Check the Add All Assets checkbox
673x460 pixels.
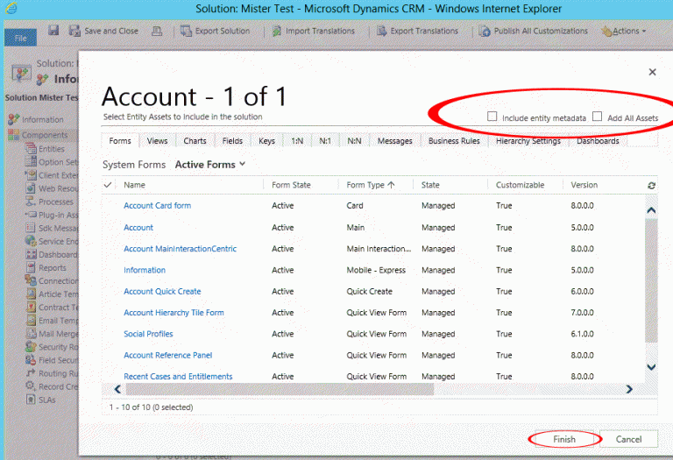597,117
